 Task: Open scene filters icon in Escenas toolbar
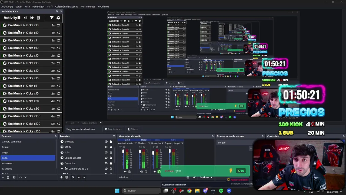tap(14, 177)
